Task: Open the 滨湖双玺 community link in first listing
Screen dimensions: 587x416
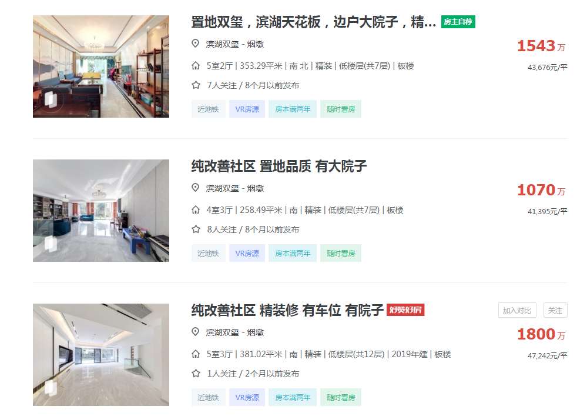Action: click(222, 44)
